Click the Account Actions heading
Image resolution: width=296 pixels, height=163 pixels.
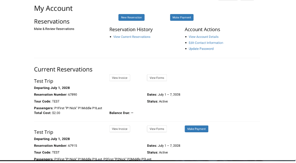click(x=202, y=30)
